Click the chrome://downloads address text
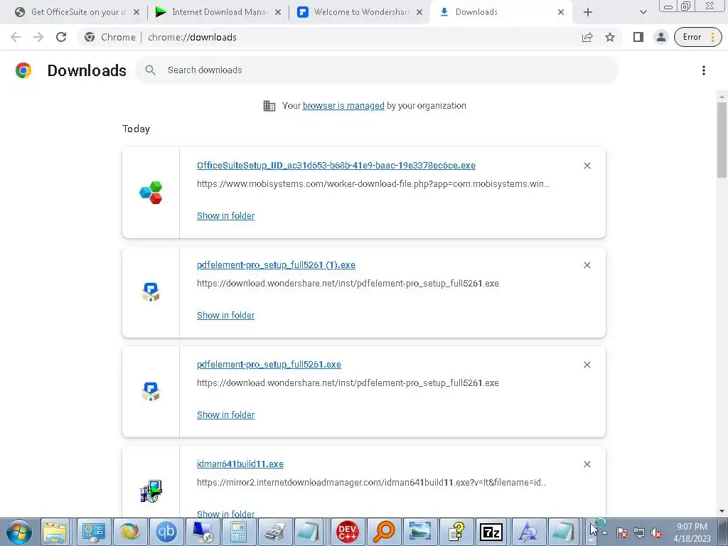728x546 pixels. (192, 37)
